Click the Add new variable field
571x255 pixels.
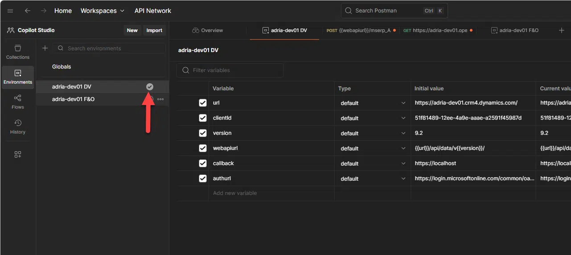click(271, 193)
